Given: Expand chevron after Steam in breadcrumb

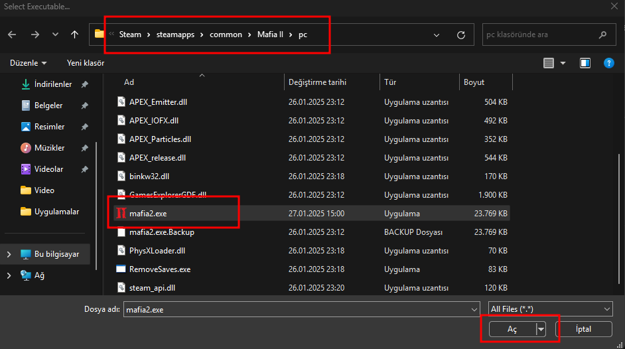Looking at the screenshot, I should coord(149,35).
